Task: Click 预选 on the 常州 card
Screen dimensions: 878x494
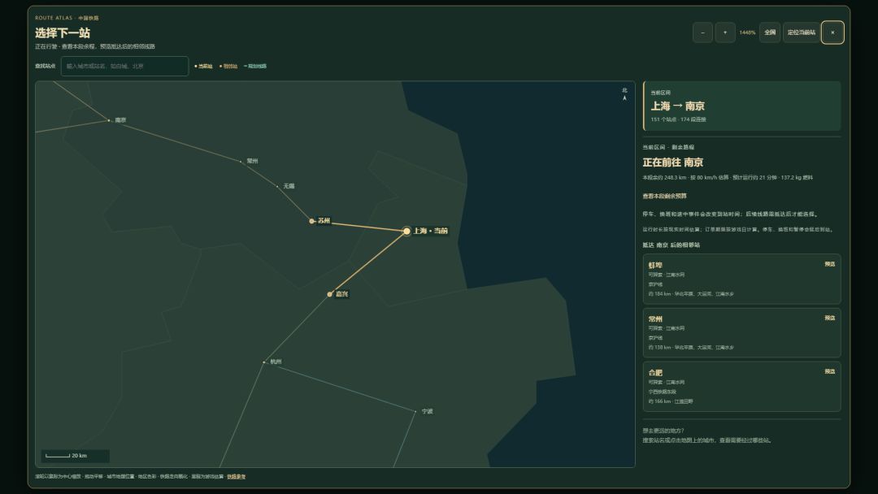Action: 829,318
